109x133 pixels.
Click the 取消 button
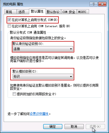click(74, 126)
